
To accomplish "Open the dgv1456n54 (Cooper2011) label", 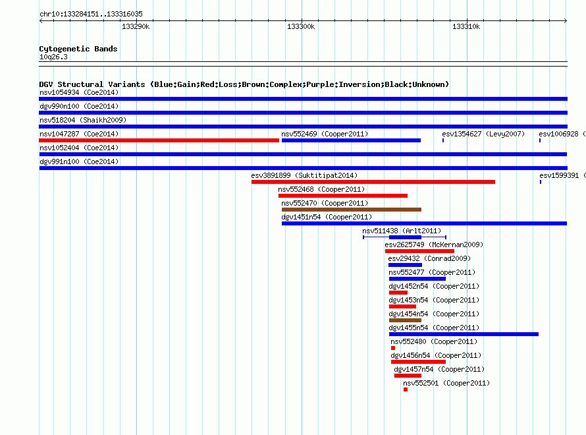I will click(x=436, y=355).
